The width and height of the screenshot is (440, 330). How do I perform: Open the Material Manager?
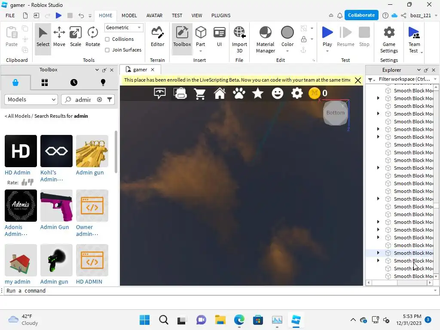(x=266, y=39)
